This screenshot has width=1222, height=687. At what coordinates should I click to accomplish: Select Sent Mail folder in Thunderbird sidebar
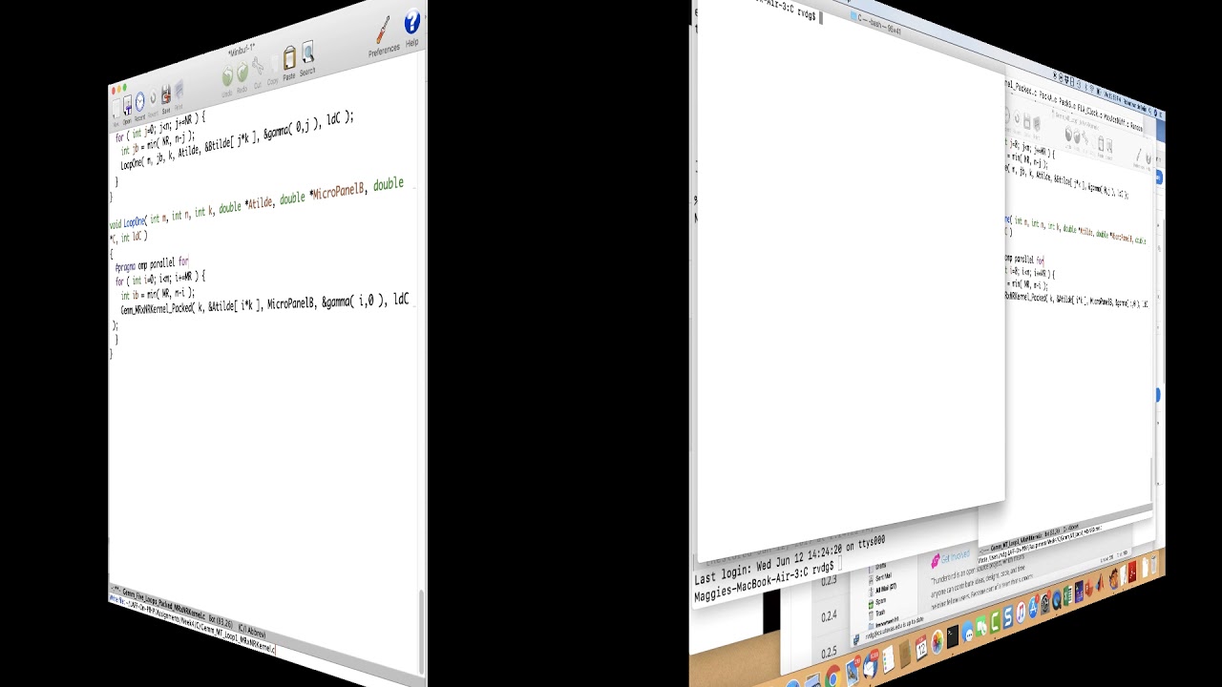(x=883, y=576)
